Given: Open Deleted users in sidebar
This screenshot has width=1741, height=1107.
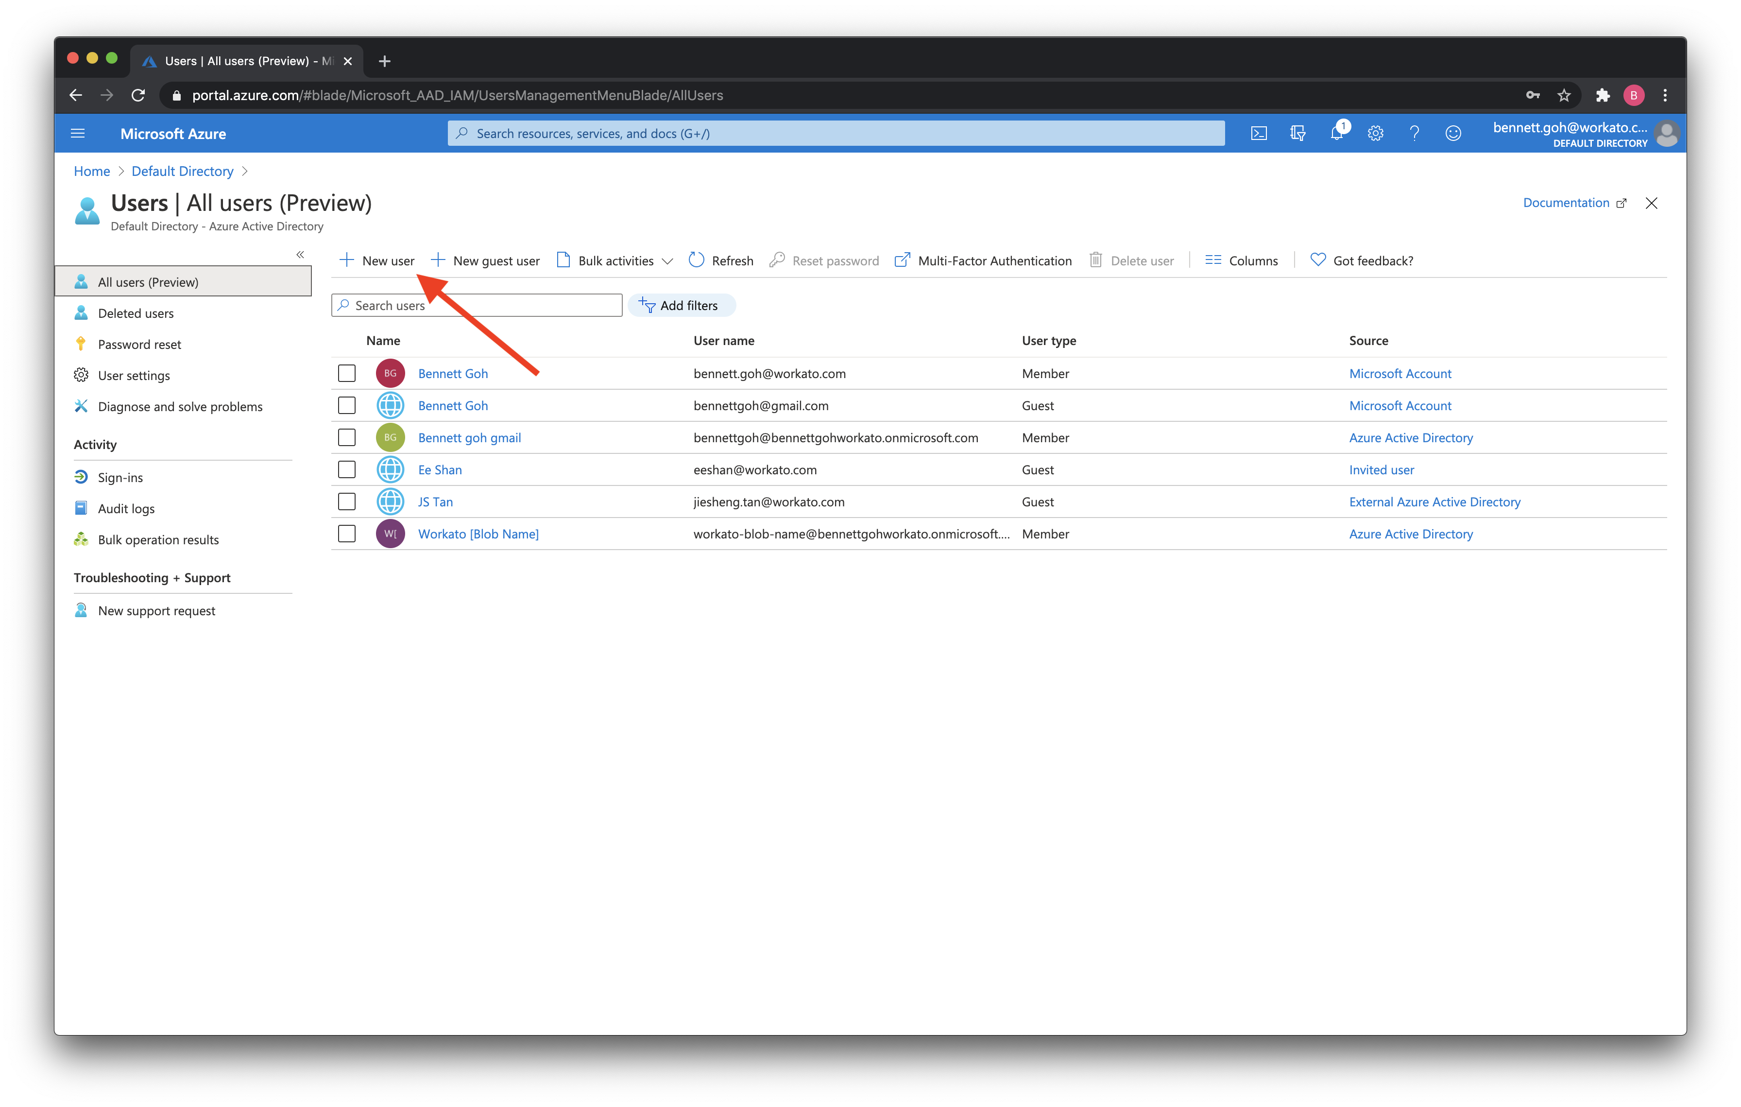Looking at the screenshot, I should tap(135, 313).
